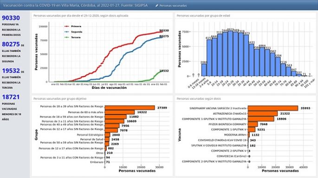Click the MODERNA ARNm label
Screen dimensions: 318x178
pyautogui.click(x=235, y=135)
